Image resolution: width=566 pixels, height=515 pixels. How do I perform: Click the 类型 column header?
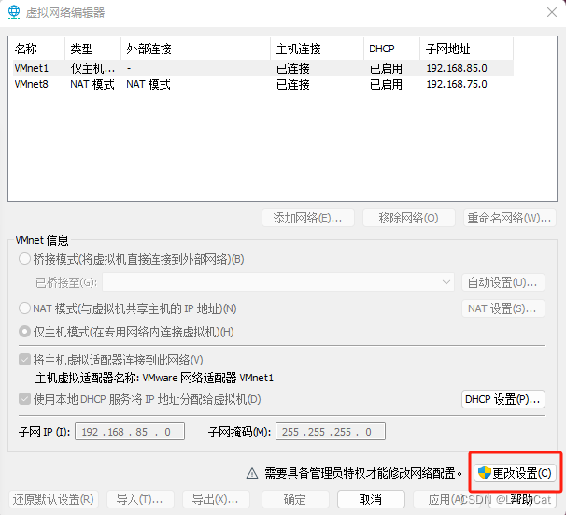92,49
